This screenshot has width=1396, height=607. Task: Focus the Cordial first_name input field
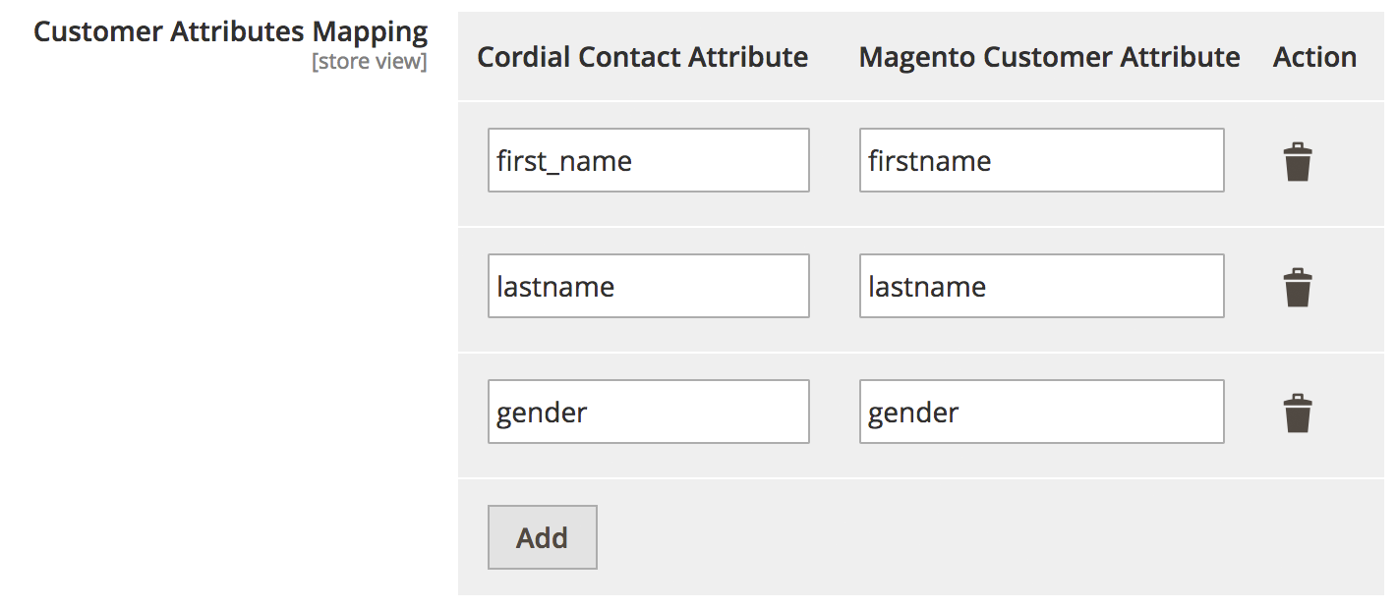point(649,160)
